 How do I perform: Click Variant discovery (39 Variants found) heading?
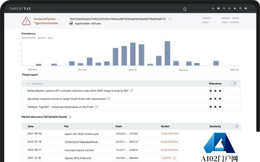coord(44,117)
